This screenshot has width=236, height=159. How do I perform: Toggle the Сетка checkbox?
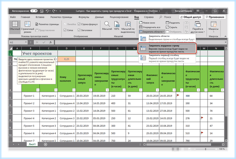[65, 30]
